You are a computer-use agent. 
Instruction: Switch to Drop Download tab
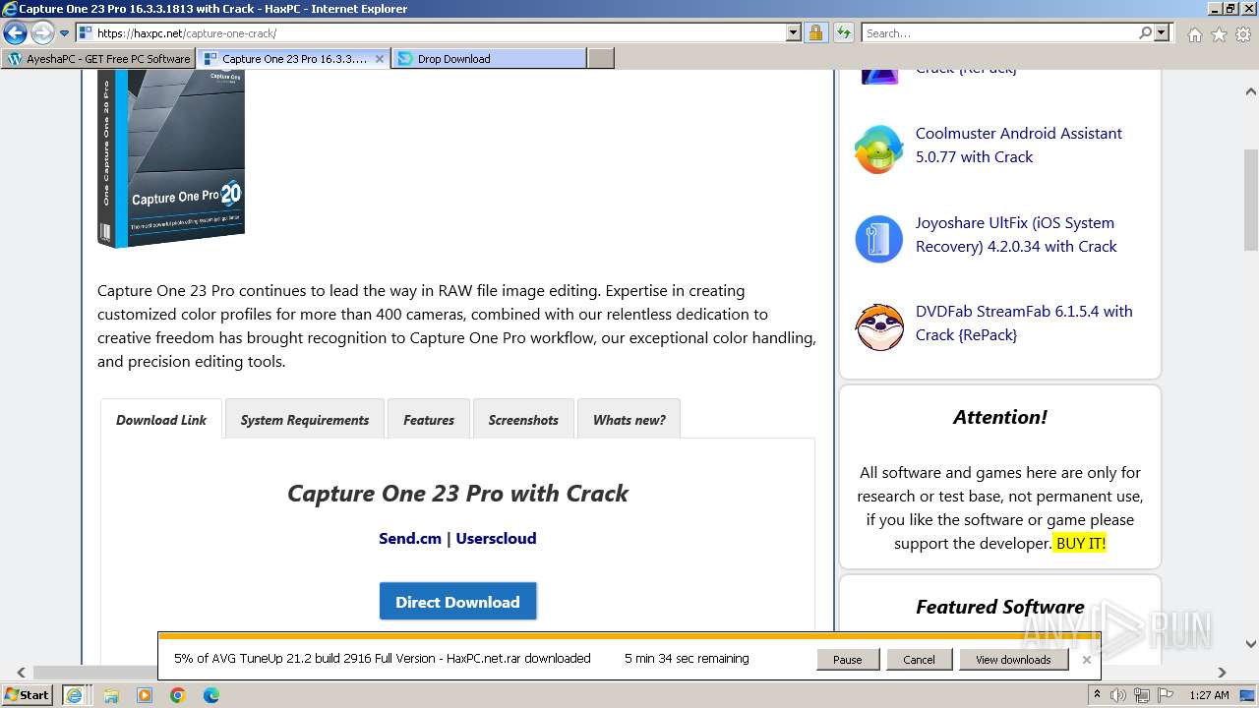pyautogui.click(x=489, y=59)
